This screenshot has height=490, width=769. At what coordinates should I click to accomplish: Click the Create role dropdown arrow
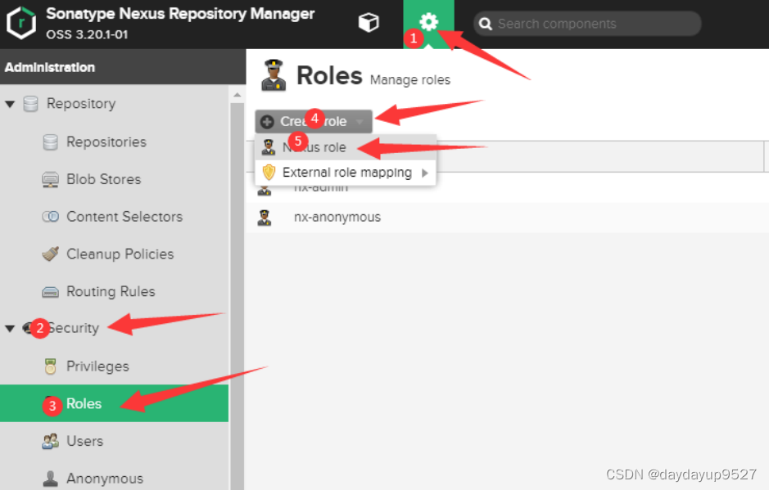(360, 122)
